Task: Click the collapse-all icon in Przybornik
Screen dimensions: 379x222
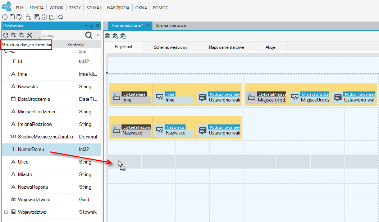Action: point(22,35)
